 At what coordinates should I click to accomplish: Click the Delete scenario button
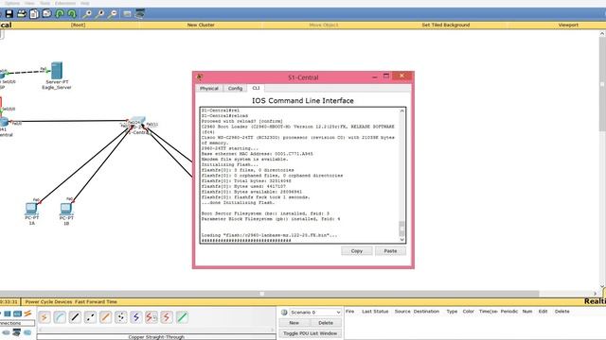click(326, 323)
